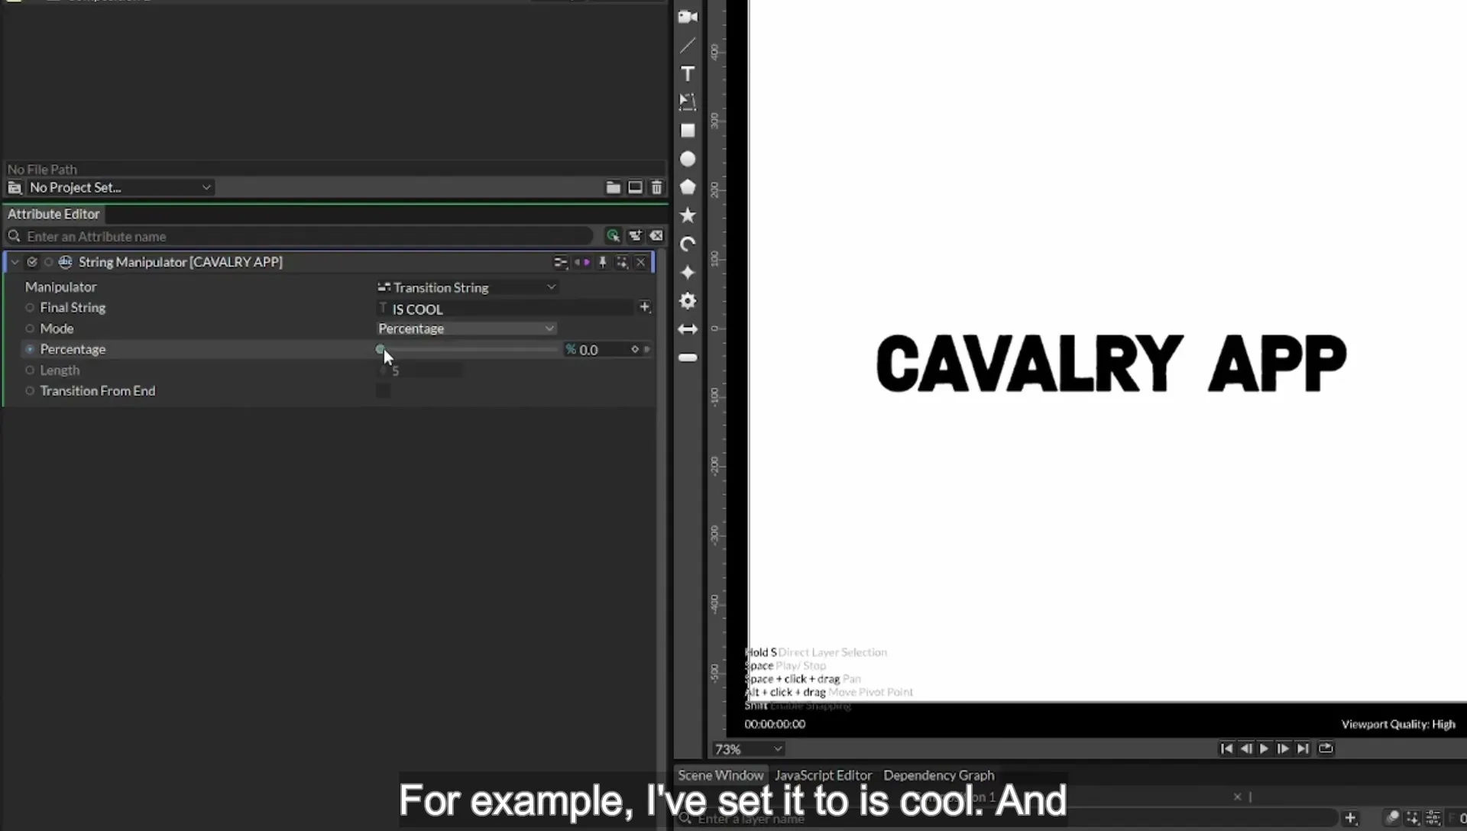1467x831 pixels.
Task: Open the Dependency Graph tab
Action: (939, 775)
